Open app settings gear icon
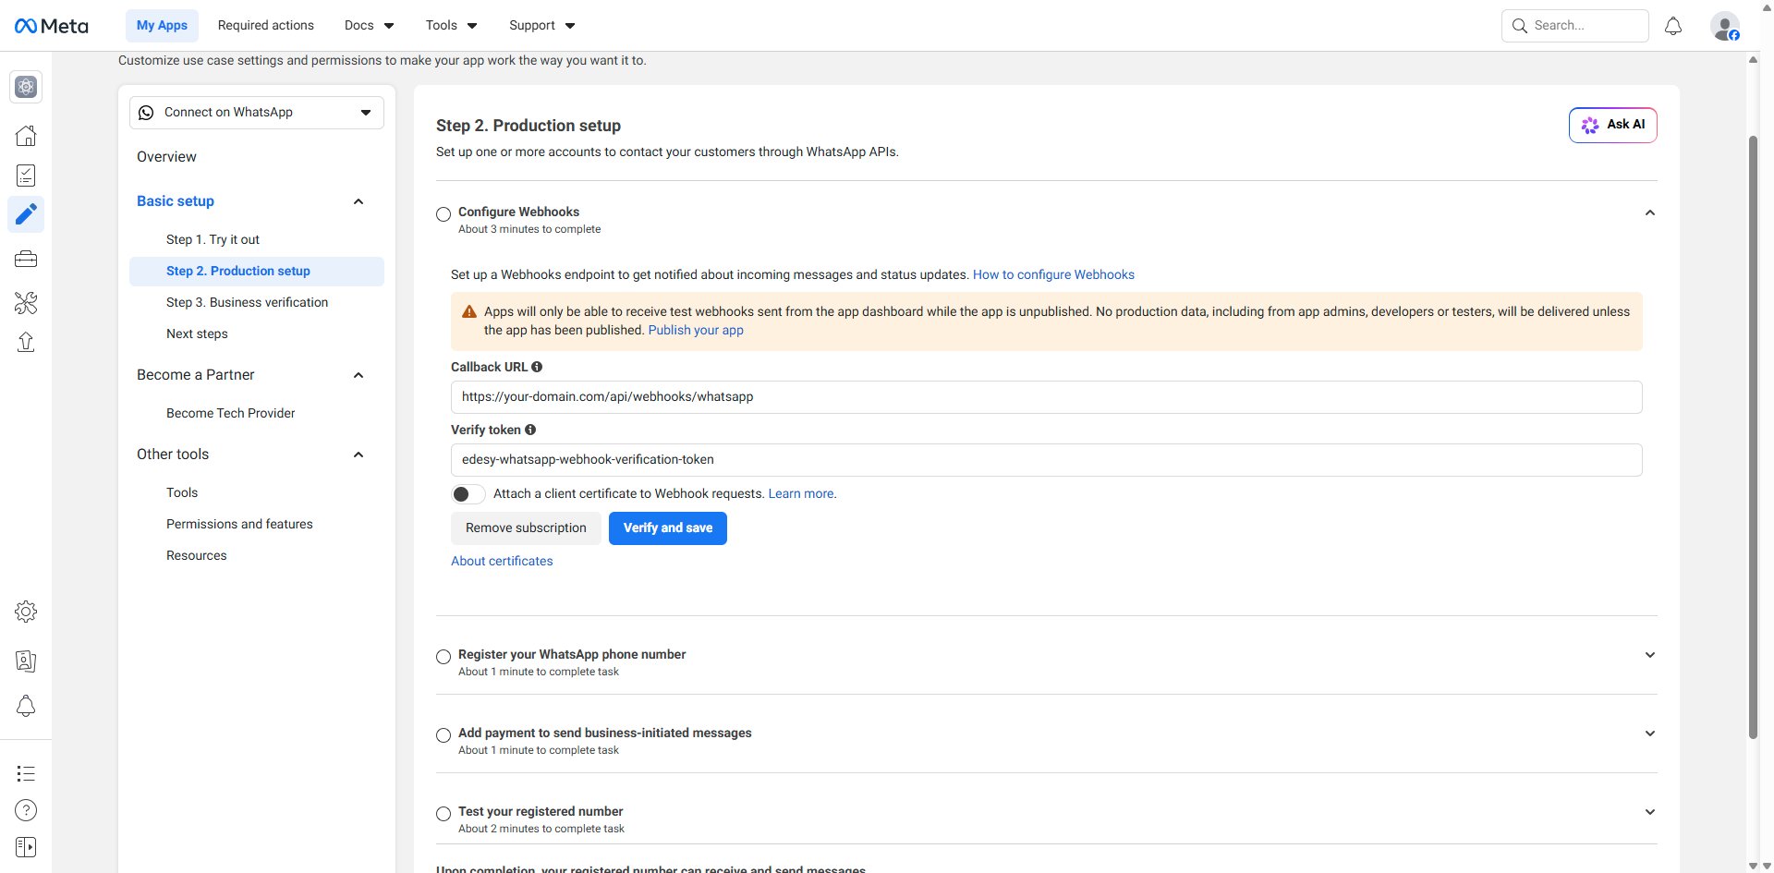 click(26, 612)
